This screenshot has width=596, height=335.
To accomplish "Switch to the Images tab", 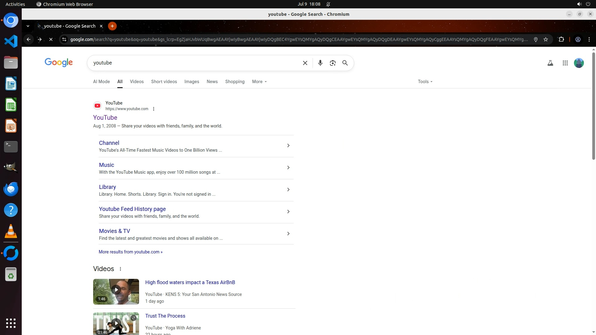I will click(x=192, y=82).
